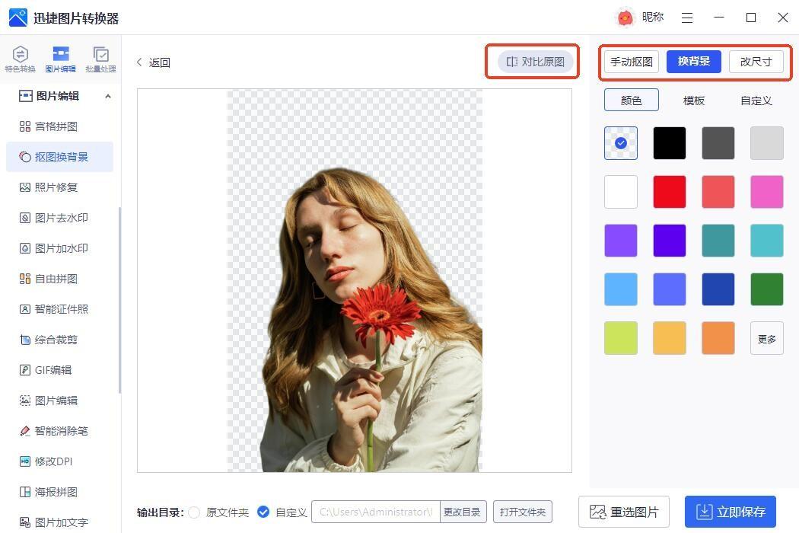Open the 特色转换 feature conversion icon

(x=20, y=58)
